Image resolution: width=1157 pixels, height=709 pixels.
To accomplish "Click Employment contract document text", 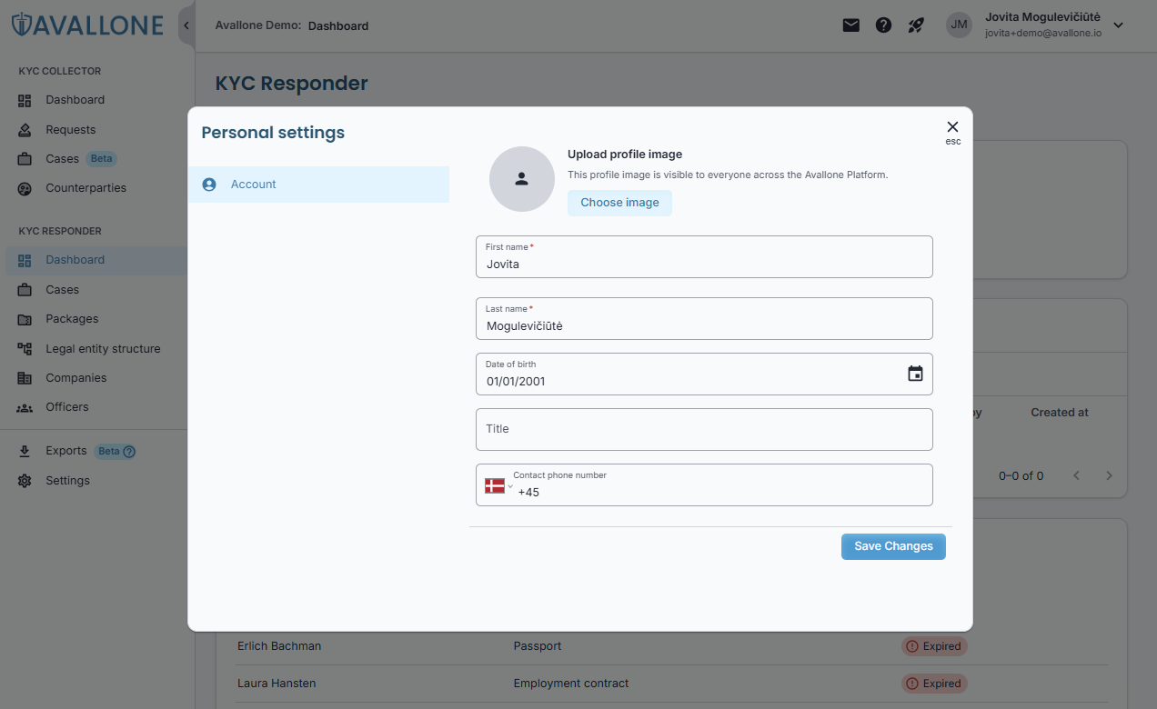I will pos(571,684).
